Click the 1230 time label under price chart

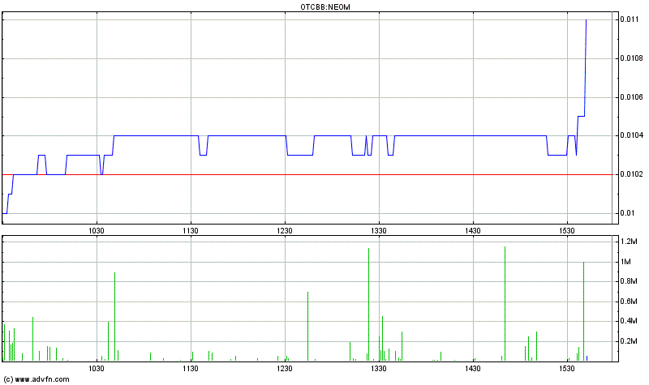(x=285, y=231)
